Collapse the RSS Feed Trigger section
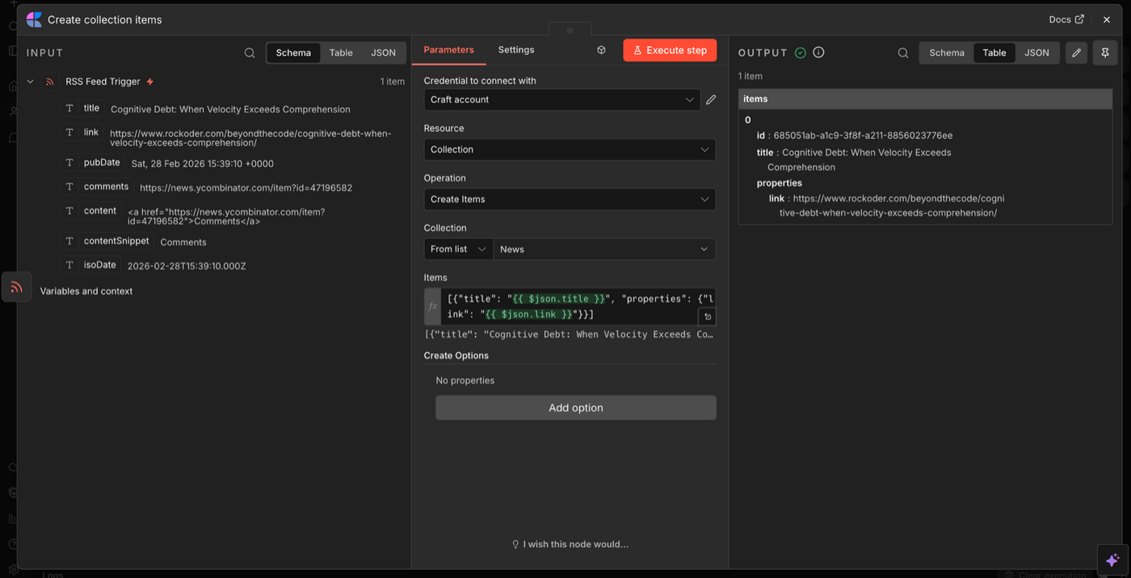 pos(30,82)
